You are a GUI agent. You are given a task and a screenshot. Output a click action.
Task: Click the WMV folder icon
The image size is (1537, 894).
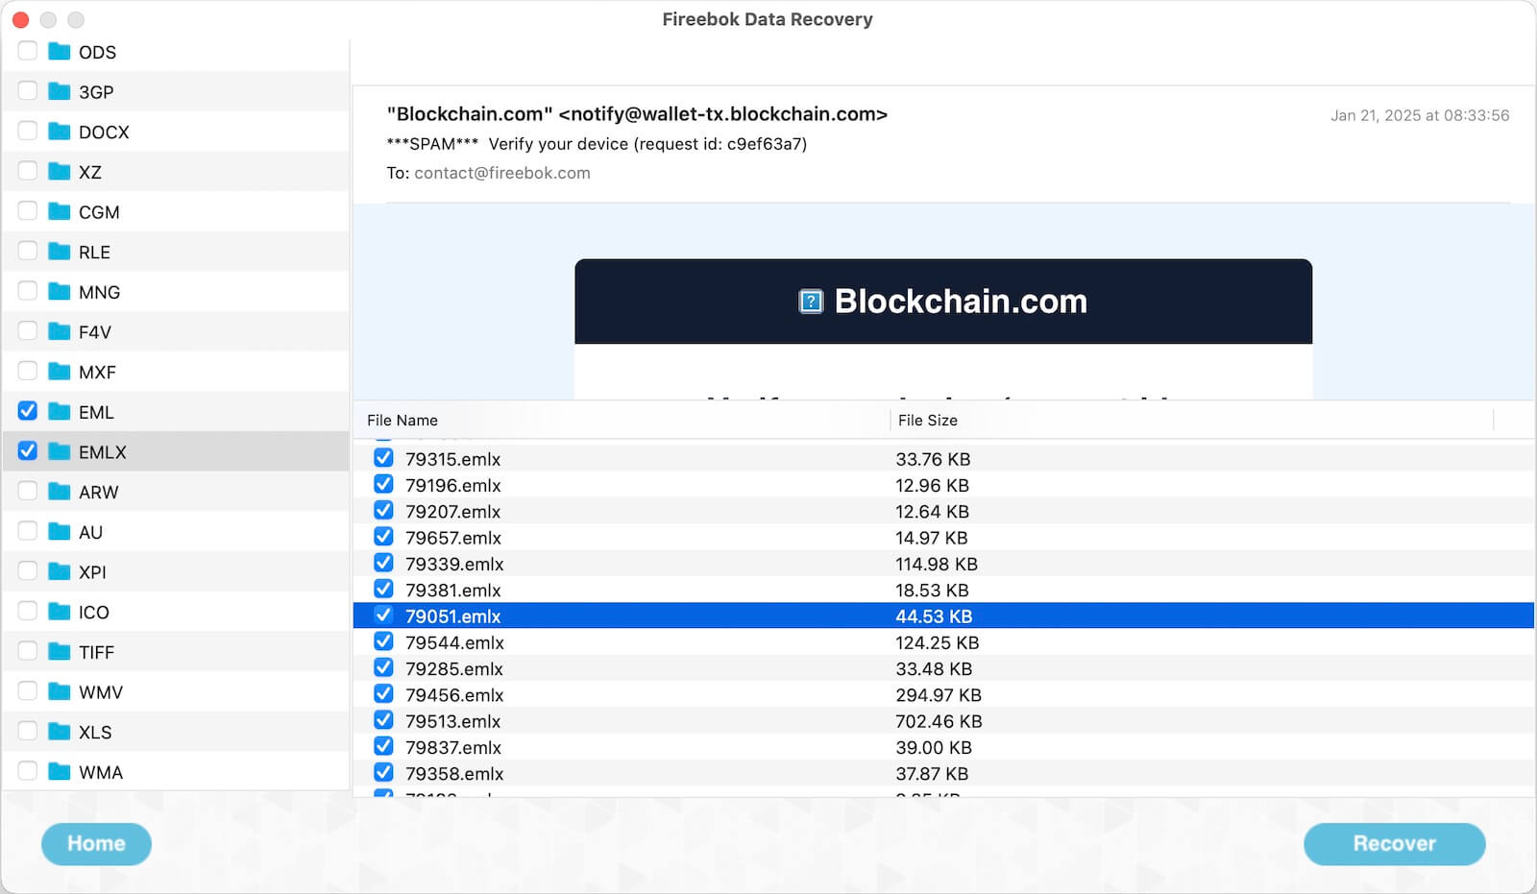coord(60,691)
